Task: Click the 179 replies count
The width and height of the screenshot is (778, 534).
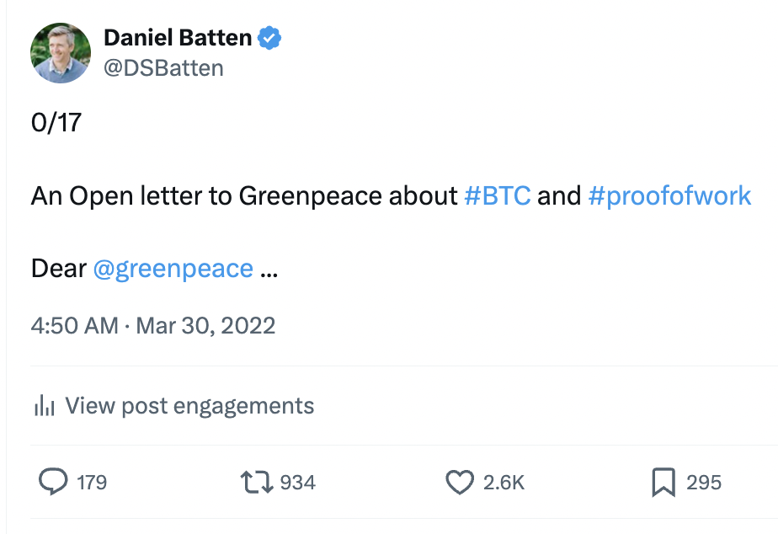Action: 92,482
